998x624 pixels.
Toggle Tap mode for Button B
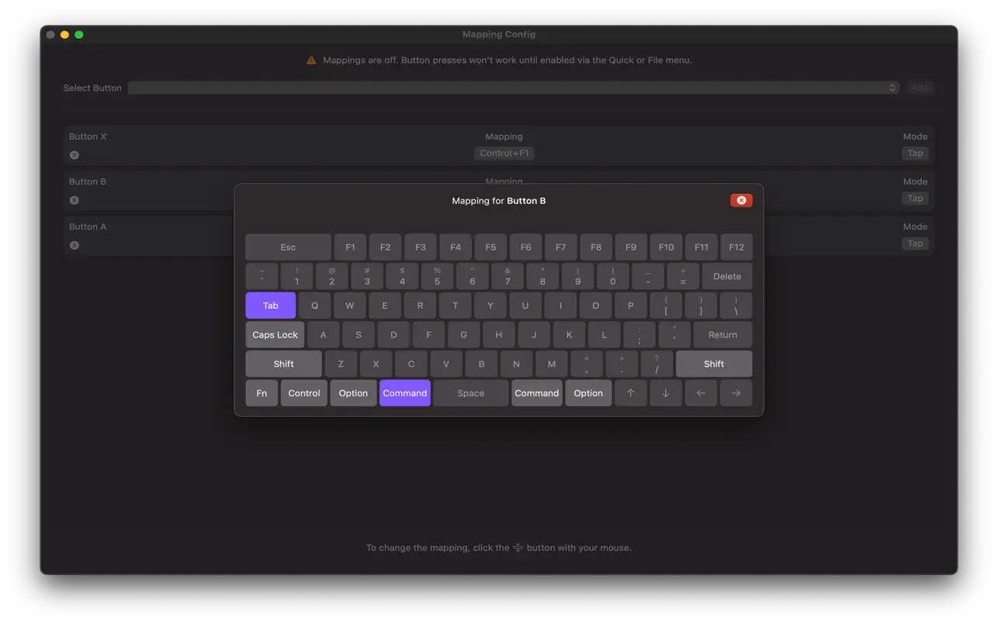point(914,198)
